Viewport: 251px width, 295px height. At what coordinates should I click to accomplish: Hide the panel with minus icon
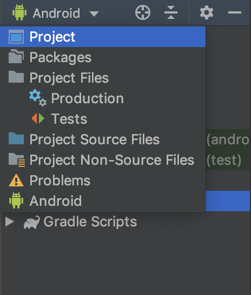pos(235,12)
